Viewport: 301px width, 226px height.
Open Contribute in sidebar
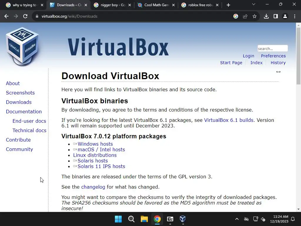click(19, 140)
